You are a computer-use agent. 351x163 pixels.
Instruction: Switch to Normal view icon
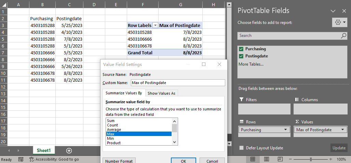(253, 159)
